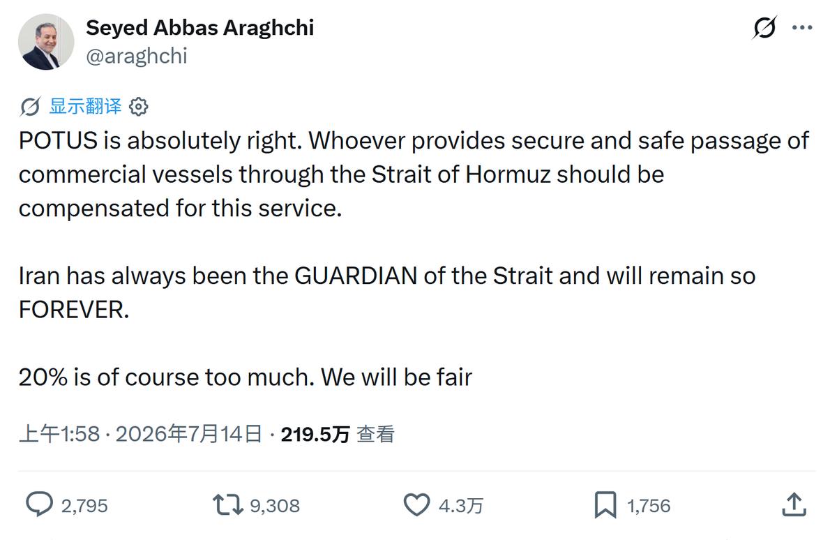Screen dimensions: 837x540
Task: Click the 2,795 replies count
Action: [84, 506]
